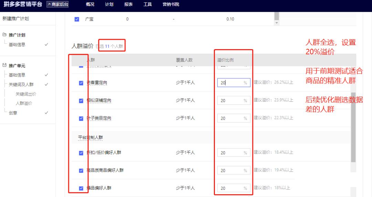Open 关键词出价 in the sidebar tree
Image resolution: width=372 pixels, height=197 pixels.
(26, 94)
